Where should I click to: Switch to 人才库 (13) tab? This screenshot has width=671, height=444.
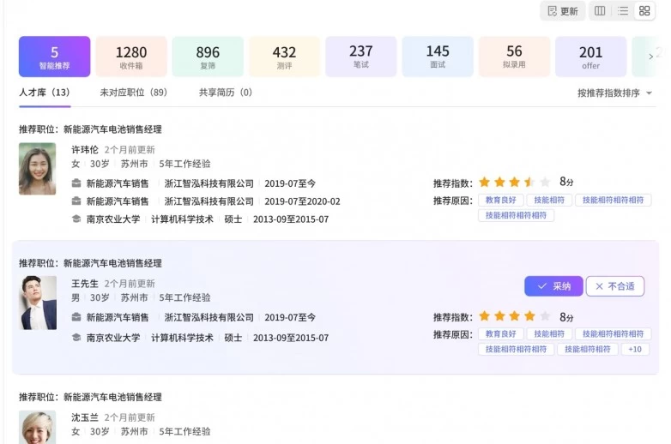(44, 93)
